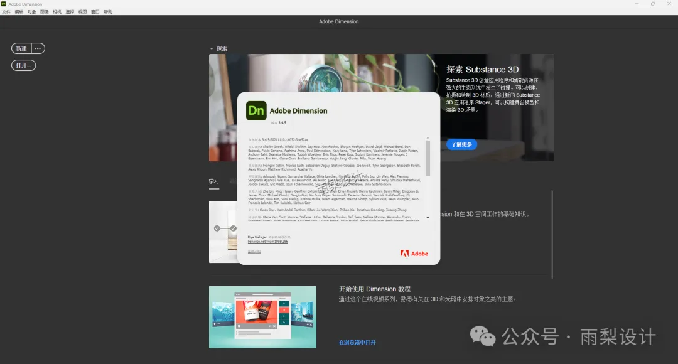Image resolution: width=678 pixels, height=364 pixels.
Task: Click the credits scroll up arrow
Action: coord(428,138)
